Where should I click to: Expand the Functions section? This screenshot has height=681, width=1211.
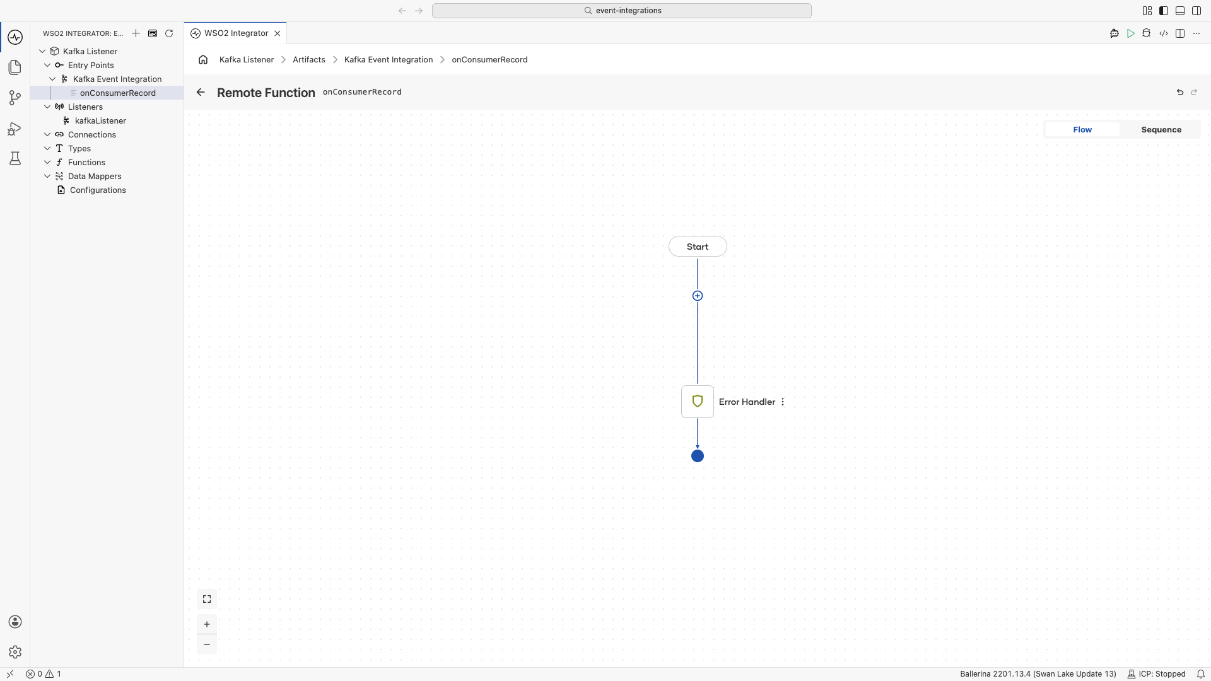click(47, 162)
